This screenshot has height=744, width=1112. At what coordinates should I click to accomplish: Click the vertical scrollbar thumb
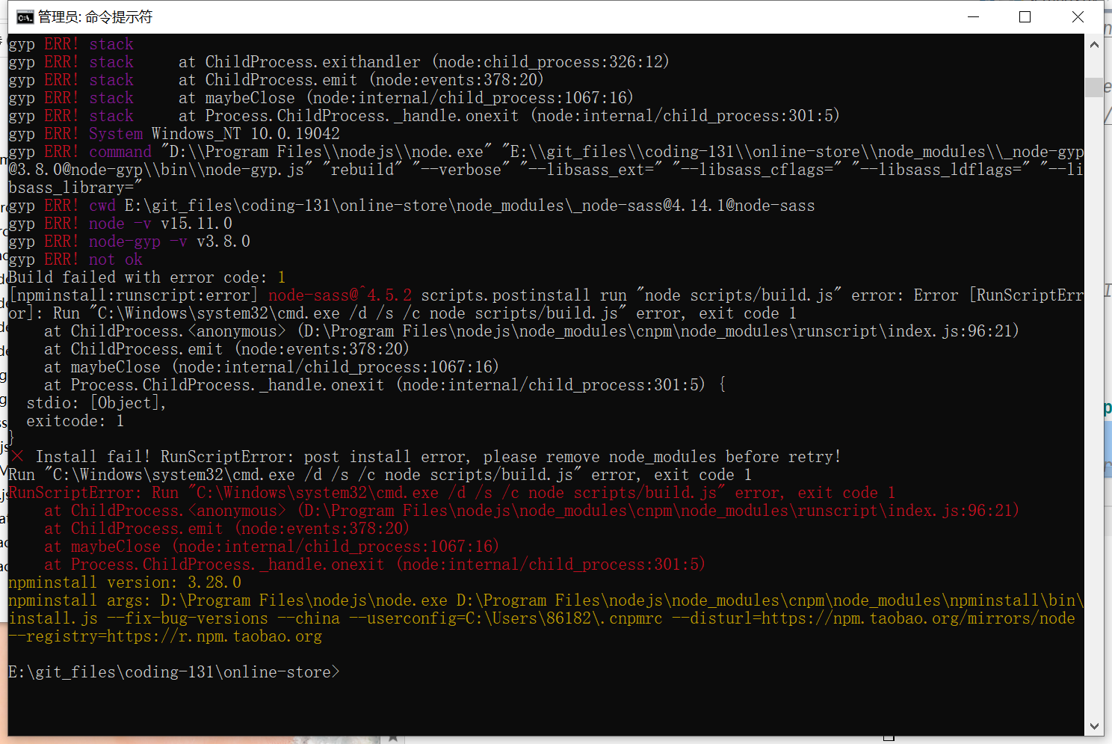pos(1094,87)
